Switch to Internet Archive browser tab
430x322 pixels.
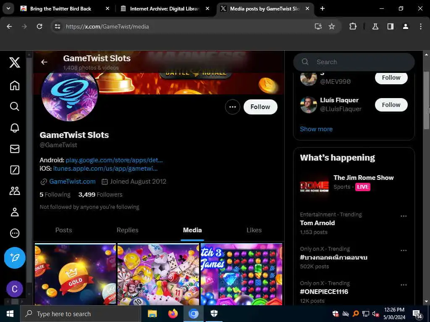tap(165, 8)
